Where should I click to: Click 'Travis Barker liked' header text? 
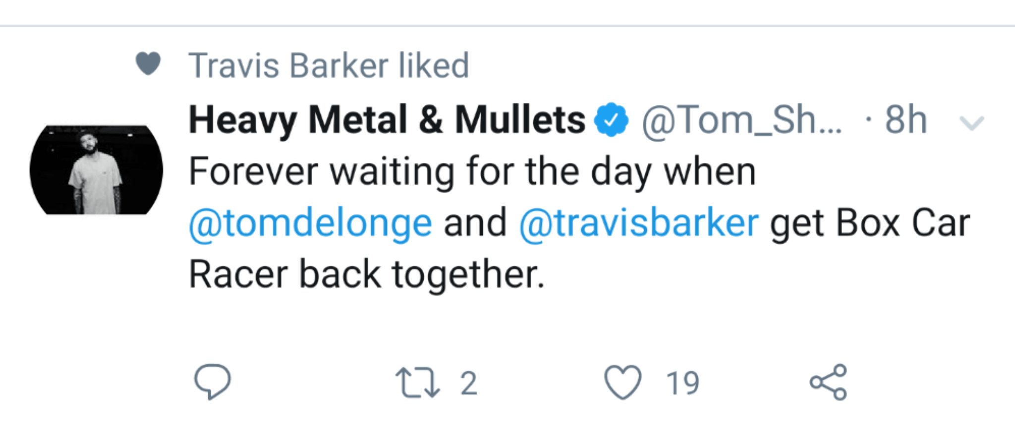[x=330, y=63]
